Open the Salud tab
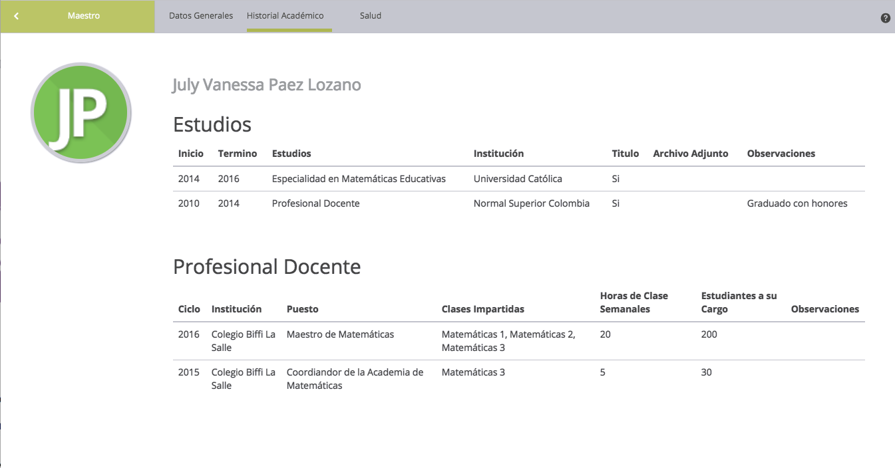Viewport: 895px width, 468px height. pos(370,15)
